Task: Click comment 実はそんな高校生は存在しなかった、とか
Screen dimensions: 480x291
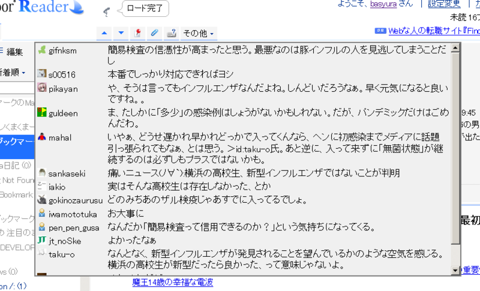Action: click(x=189, y=186)
